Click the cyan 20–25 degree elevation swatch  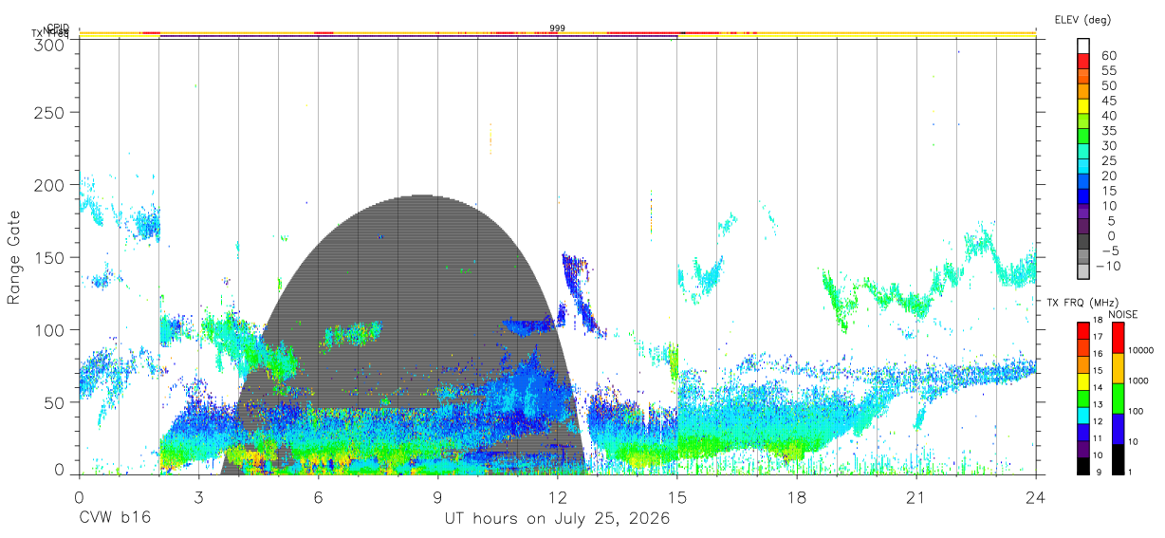tap(1083, 166)
